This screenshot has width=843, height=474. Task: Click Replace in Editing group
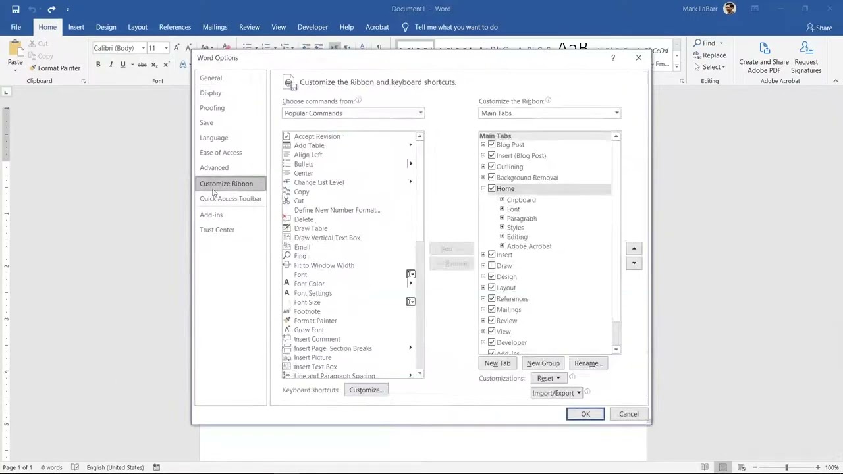click(709, 55)
